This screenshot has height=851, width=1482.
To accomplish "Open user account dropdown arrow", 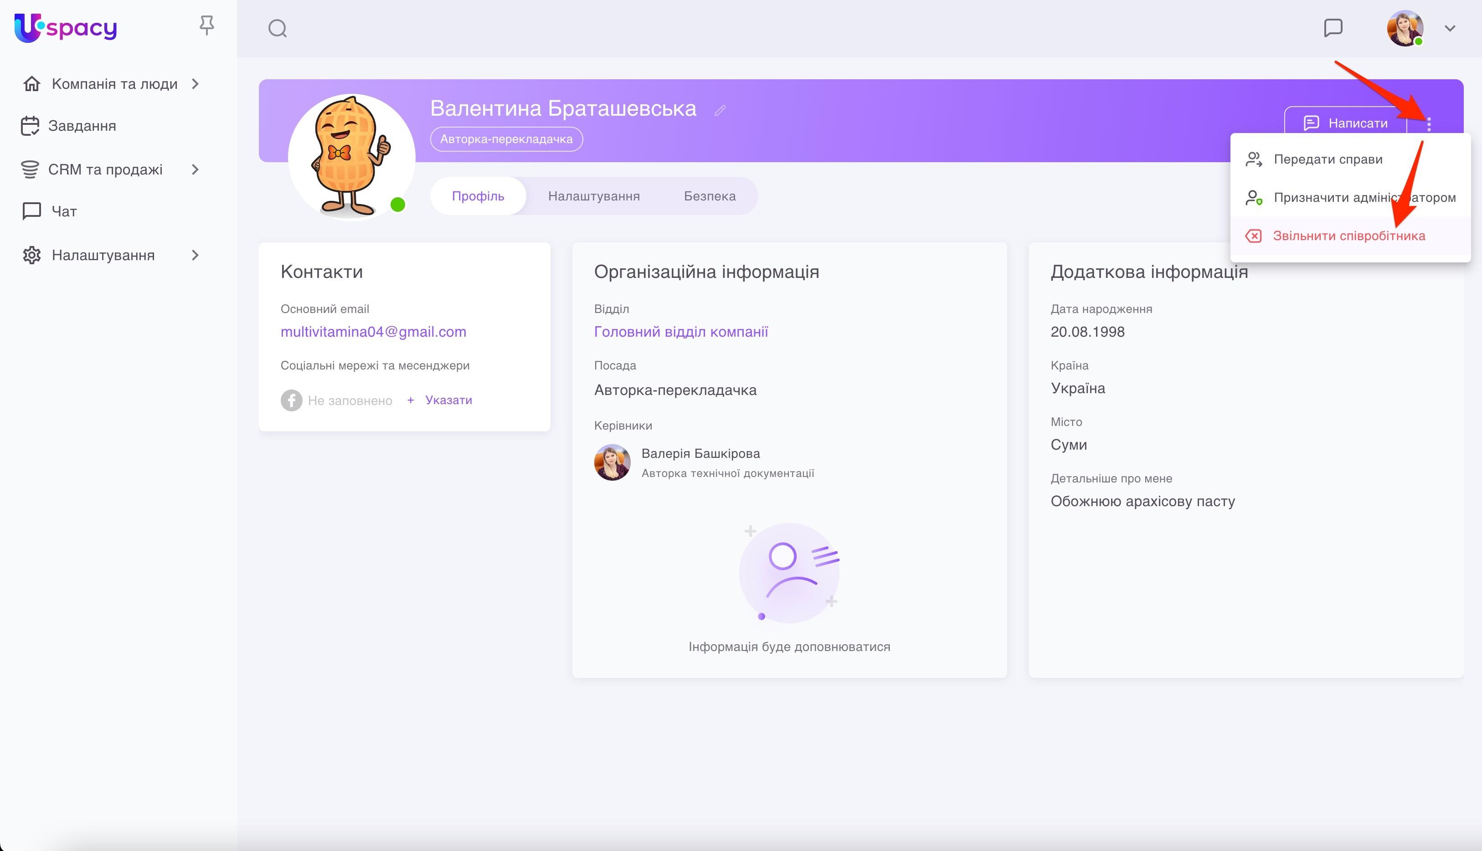I will click(x=1449, y=28).
